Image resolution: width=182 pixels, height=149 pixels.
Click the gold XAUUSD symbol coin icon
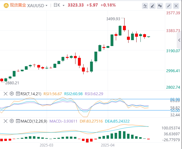pos(6,6)
